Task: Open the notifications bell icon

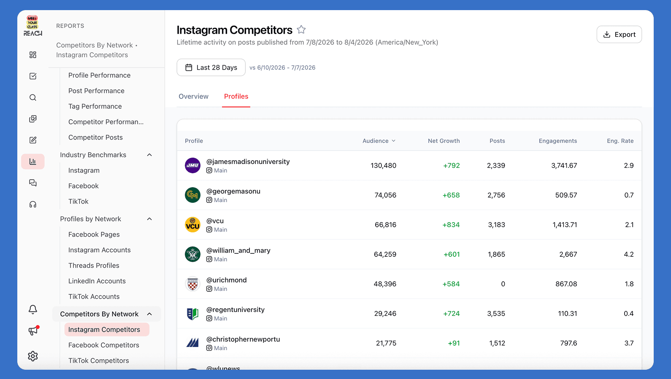Action: pos(33,309)
